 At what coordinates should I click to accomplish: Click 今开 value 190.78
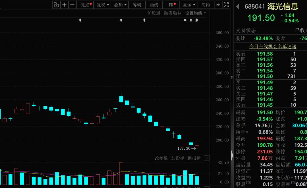coord(265,145)
